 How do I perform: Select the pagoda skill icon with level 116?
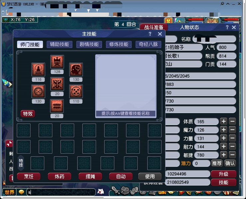(38, 69)
